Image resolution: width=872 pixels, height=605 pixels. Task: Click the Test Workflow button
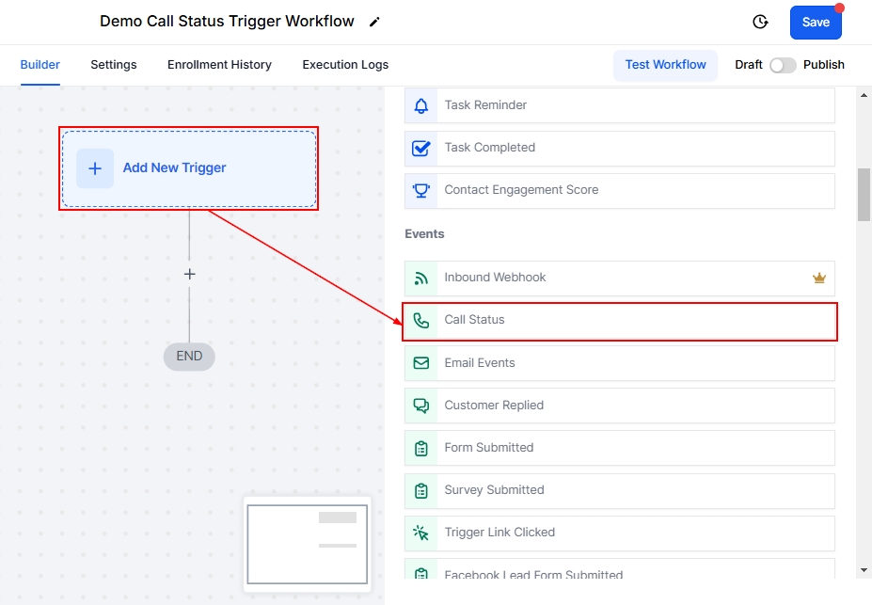(665, 65)
